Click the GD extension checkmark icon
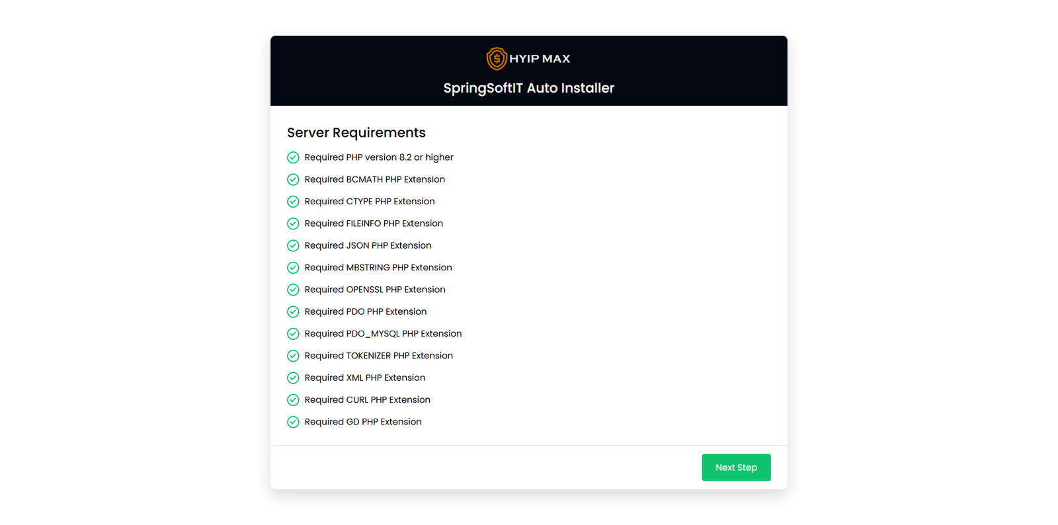Screen dimensions: 1058x525 pos(293,422)
